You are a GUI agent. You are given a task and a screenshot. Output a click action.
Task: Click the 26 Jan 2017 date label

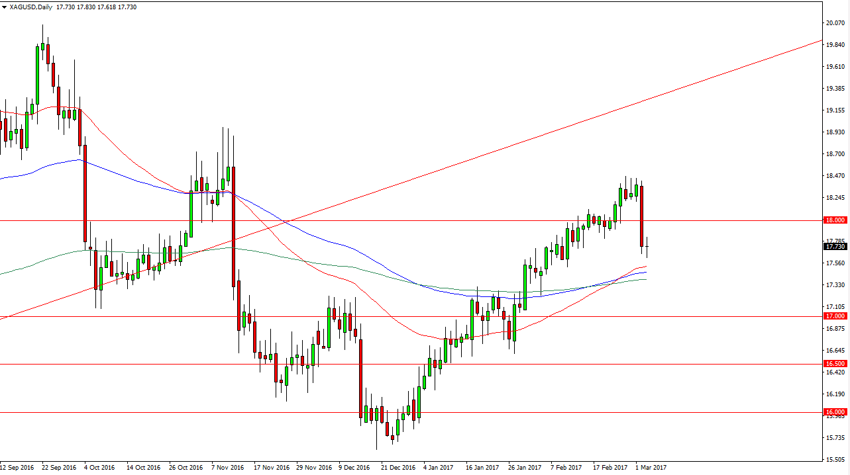[x=525, y=468]
